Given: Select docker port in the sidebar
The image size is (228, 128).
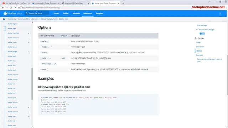Looking at the screenshot, I should point(12,56).
